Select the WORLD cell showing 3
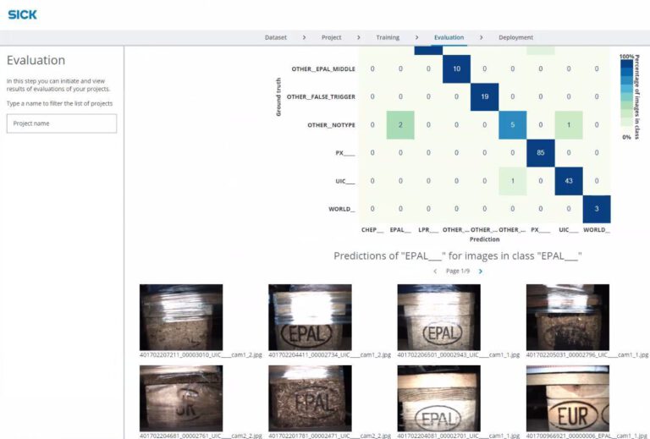This screenshot has width=650, height=439. pos(596,209)
